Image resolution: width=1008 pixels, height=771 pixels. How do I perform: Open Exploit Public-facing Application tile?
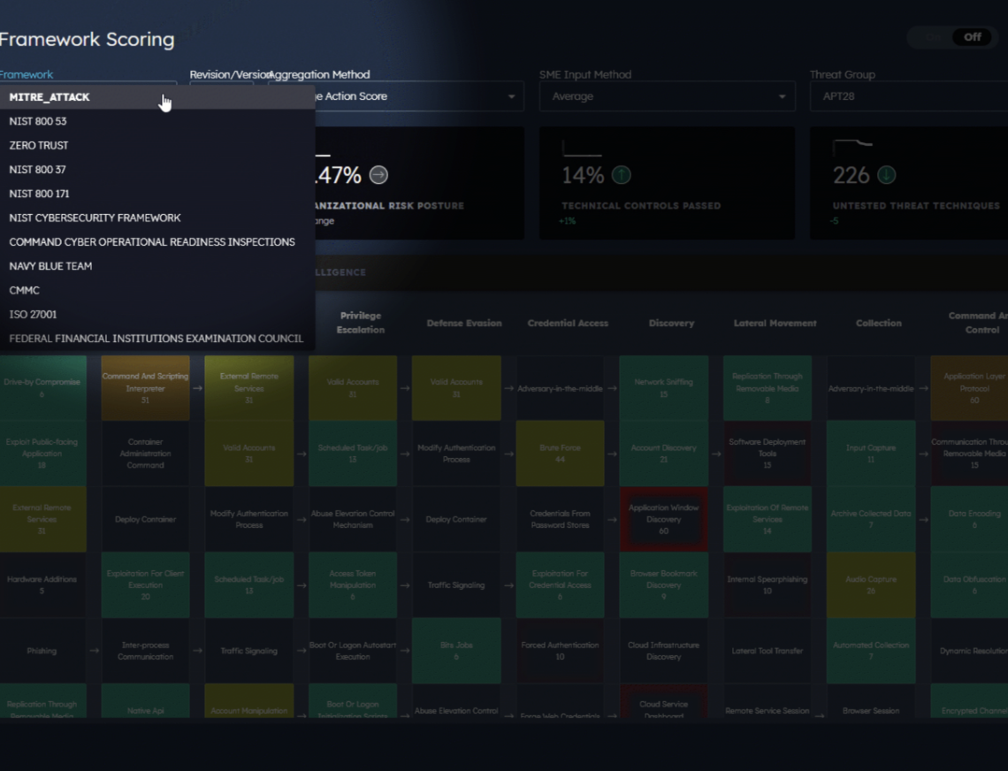(x=42, y=454)
